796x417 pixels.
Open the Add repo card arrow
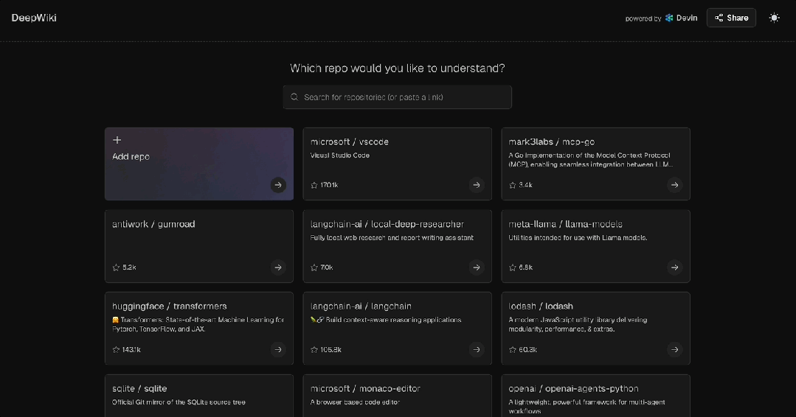[x=277, y=185]
